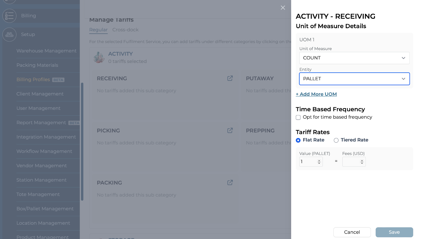Click the Activity category image icon
This screenshot has width=422, height=239.
coord(99,57)
